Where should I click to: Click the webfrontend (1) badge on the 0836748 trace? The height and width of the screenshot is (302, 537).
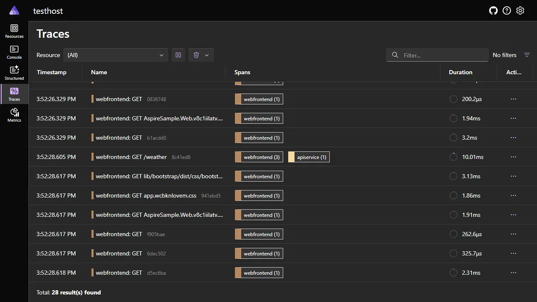click(x=259, y=99)
